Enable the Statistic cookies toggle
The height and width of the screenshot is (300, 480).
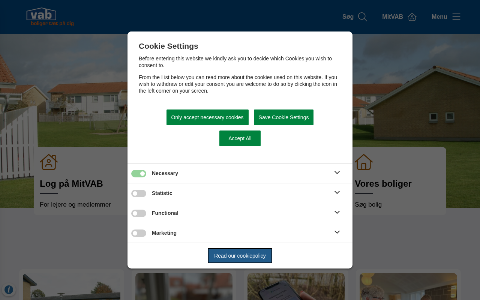(139, 193)
